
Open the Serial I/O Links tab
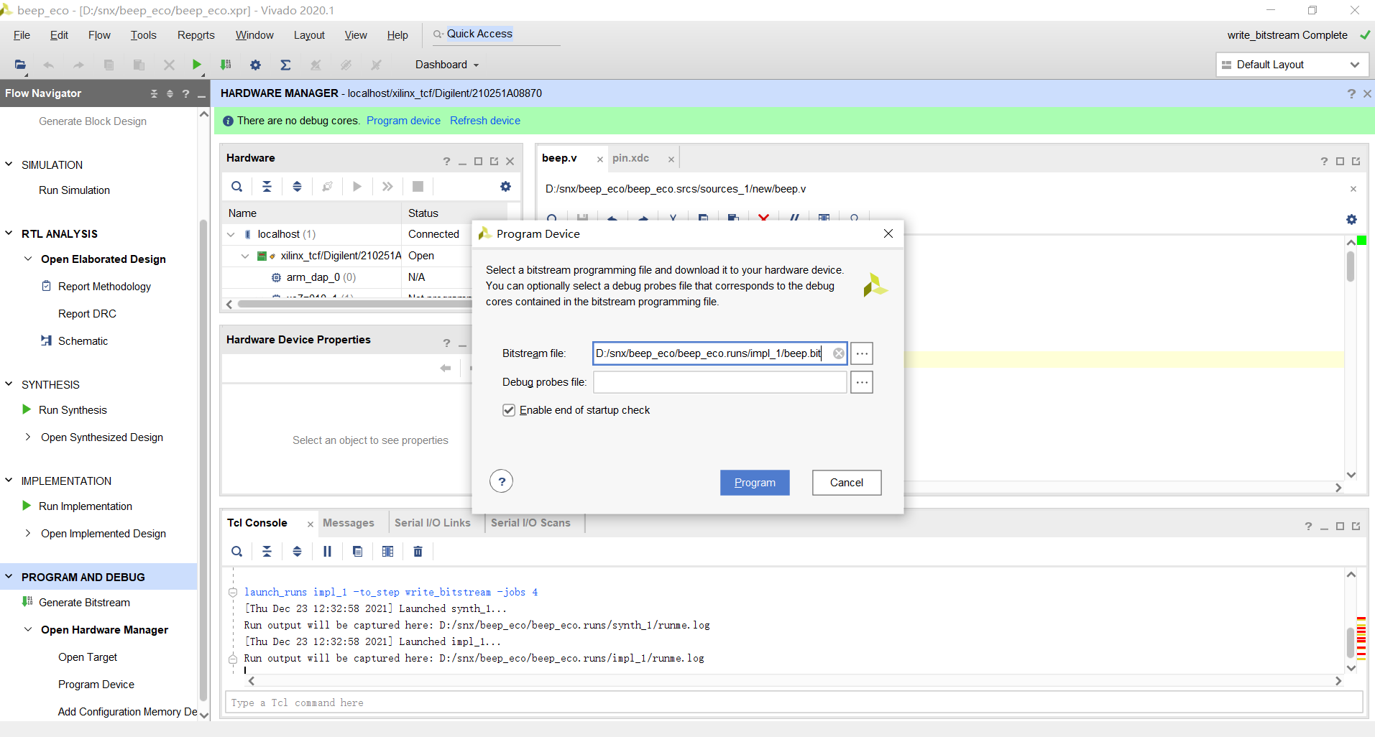click(x=433, y=523)
